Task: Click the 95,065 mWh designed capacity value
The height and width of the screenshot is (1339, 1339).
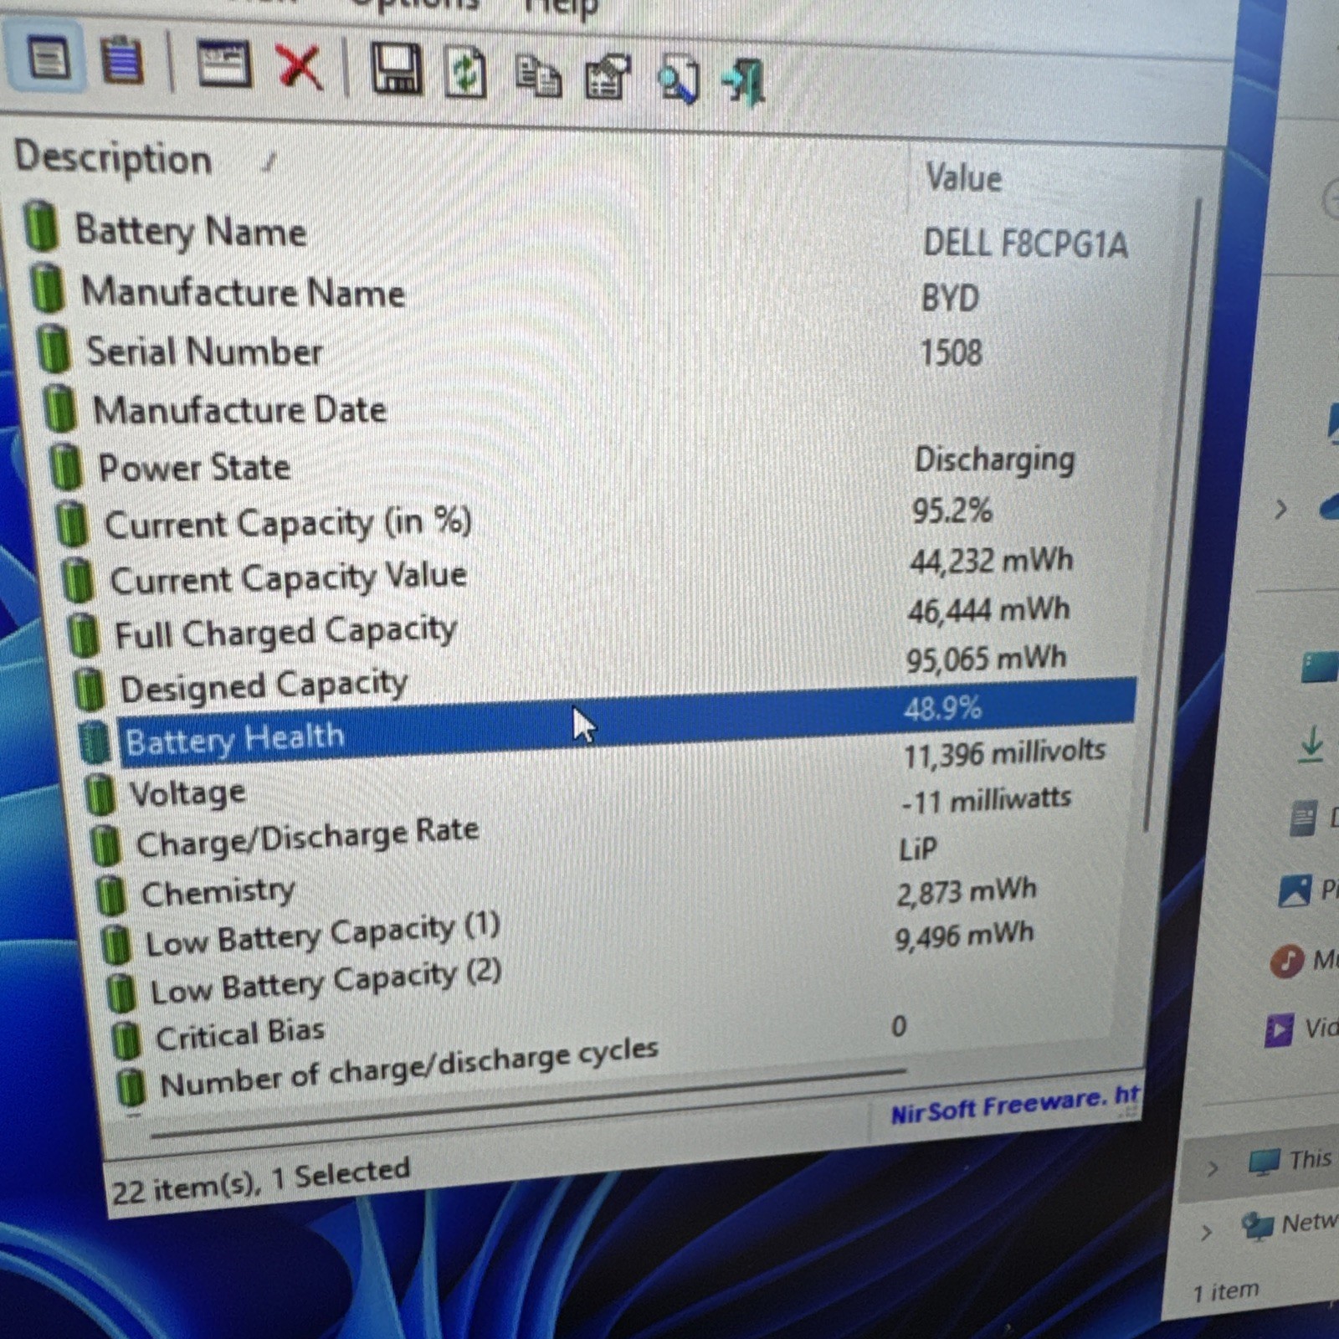Action: pos(986,659)
